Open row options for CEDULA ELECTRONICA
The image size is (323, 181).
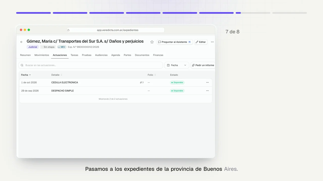(x=207, y=82)
